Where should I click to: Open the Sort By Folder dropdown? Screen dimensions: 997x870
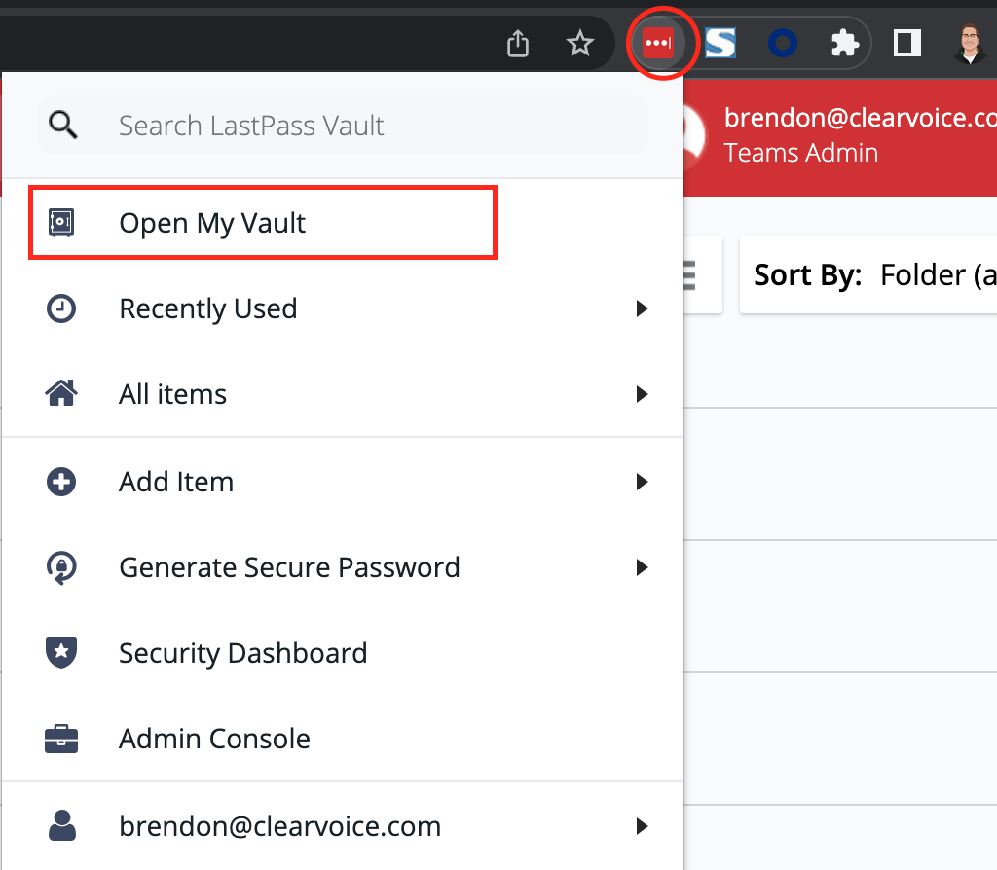pos(868,275)
